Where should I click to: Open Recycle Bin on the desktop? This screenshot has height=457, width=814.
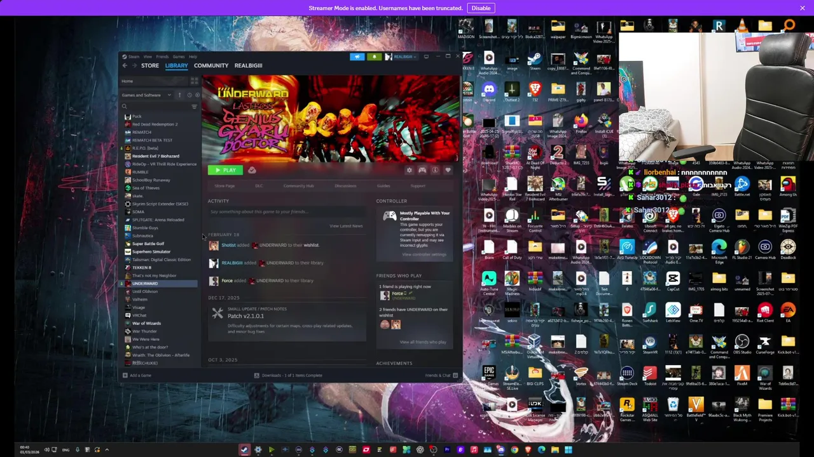coord(673,407)
